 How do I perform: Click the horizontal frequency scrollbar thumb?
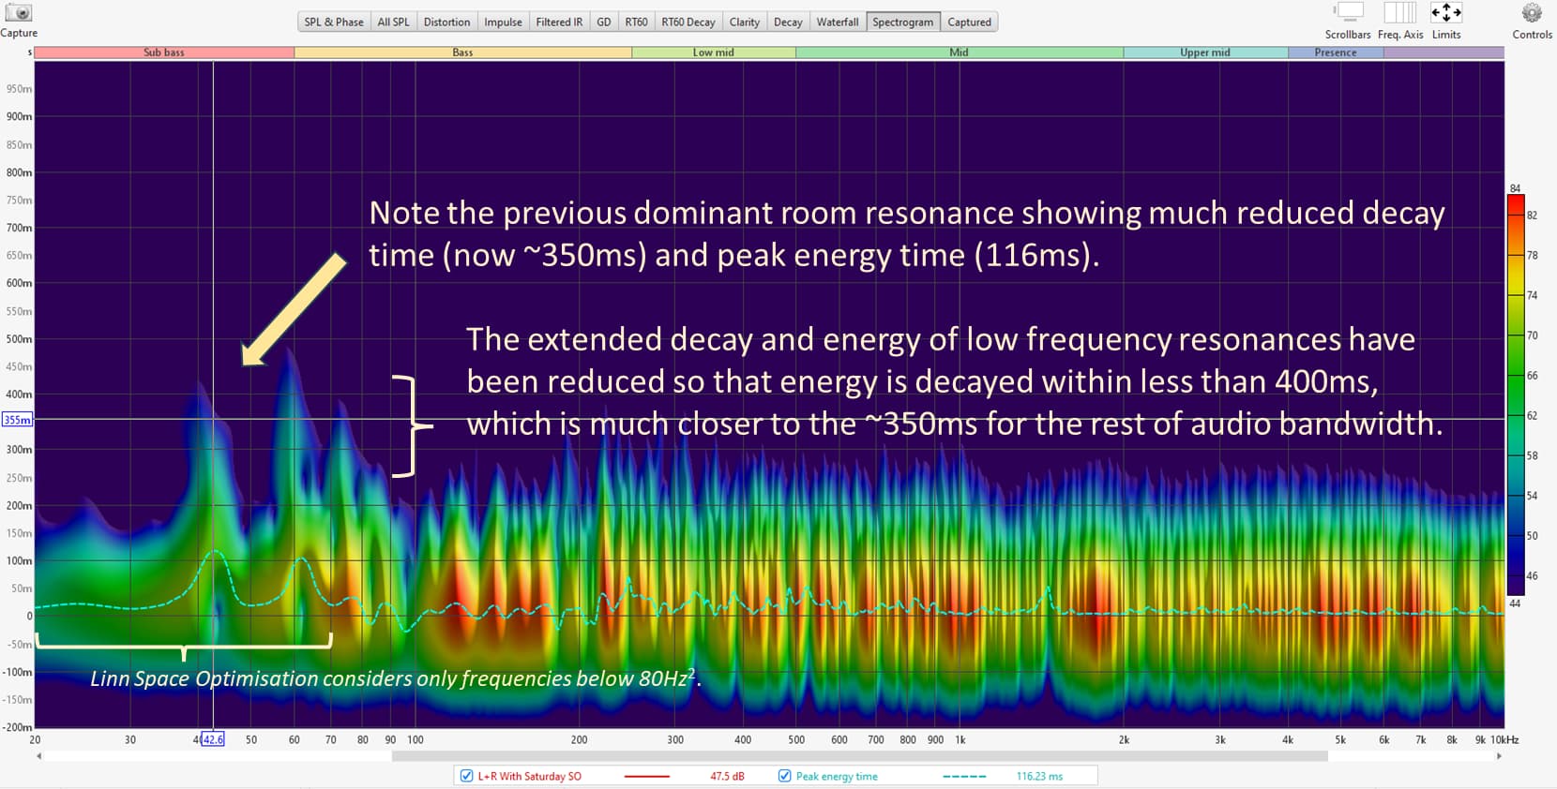859,756
